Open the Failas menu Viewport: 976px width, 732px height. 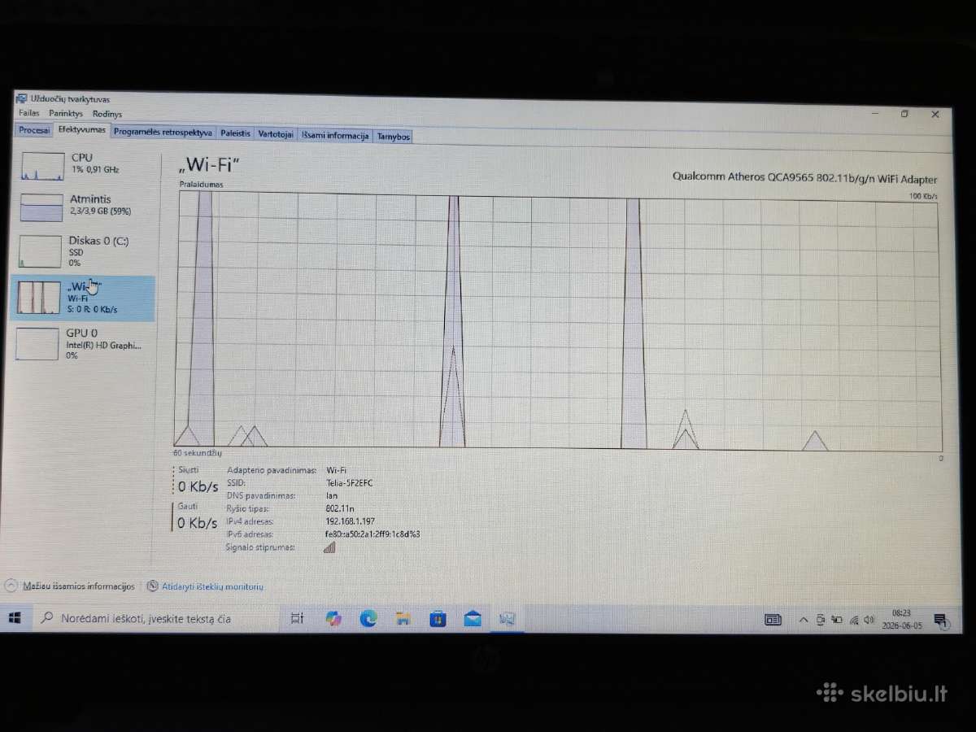28,114
